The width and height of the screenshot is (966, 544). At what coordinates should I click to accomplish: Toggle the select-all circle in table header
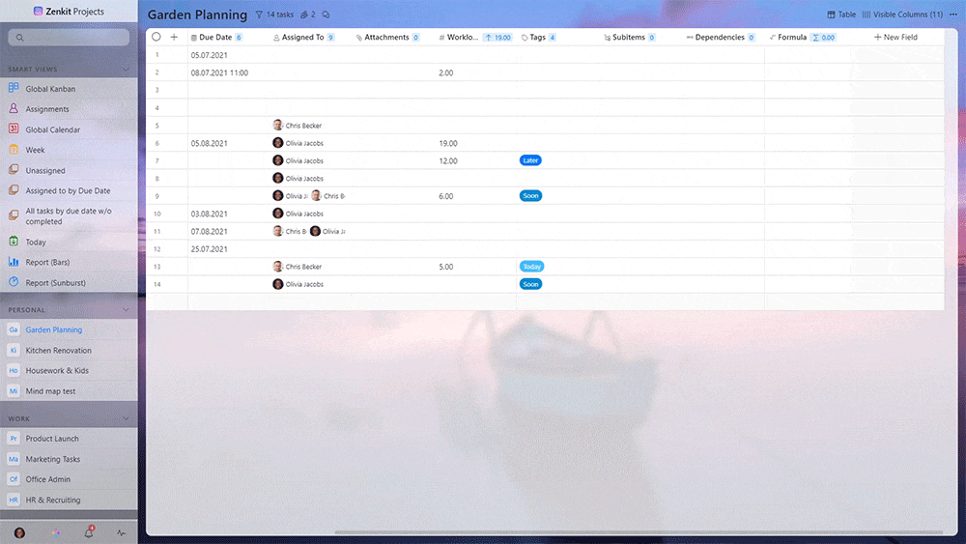[x=156, y=37]
